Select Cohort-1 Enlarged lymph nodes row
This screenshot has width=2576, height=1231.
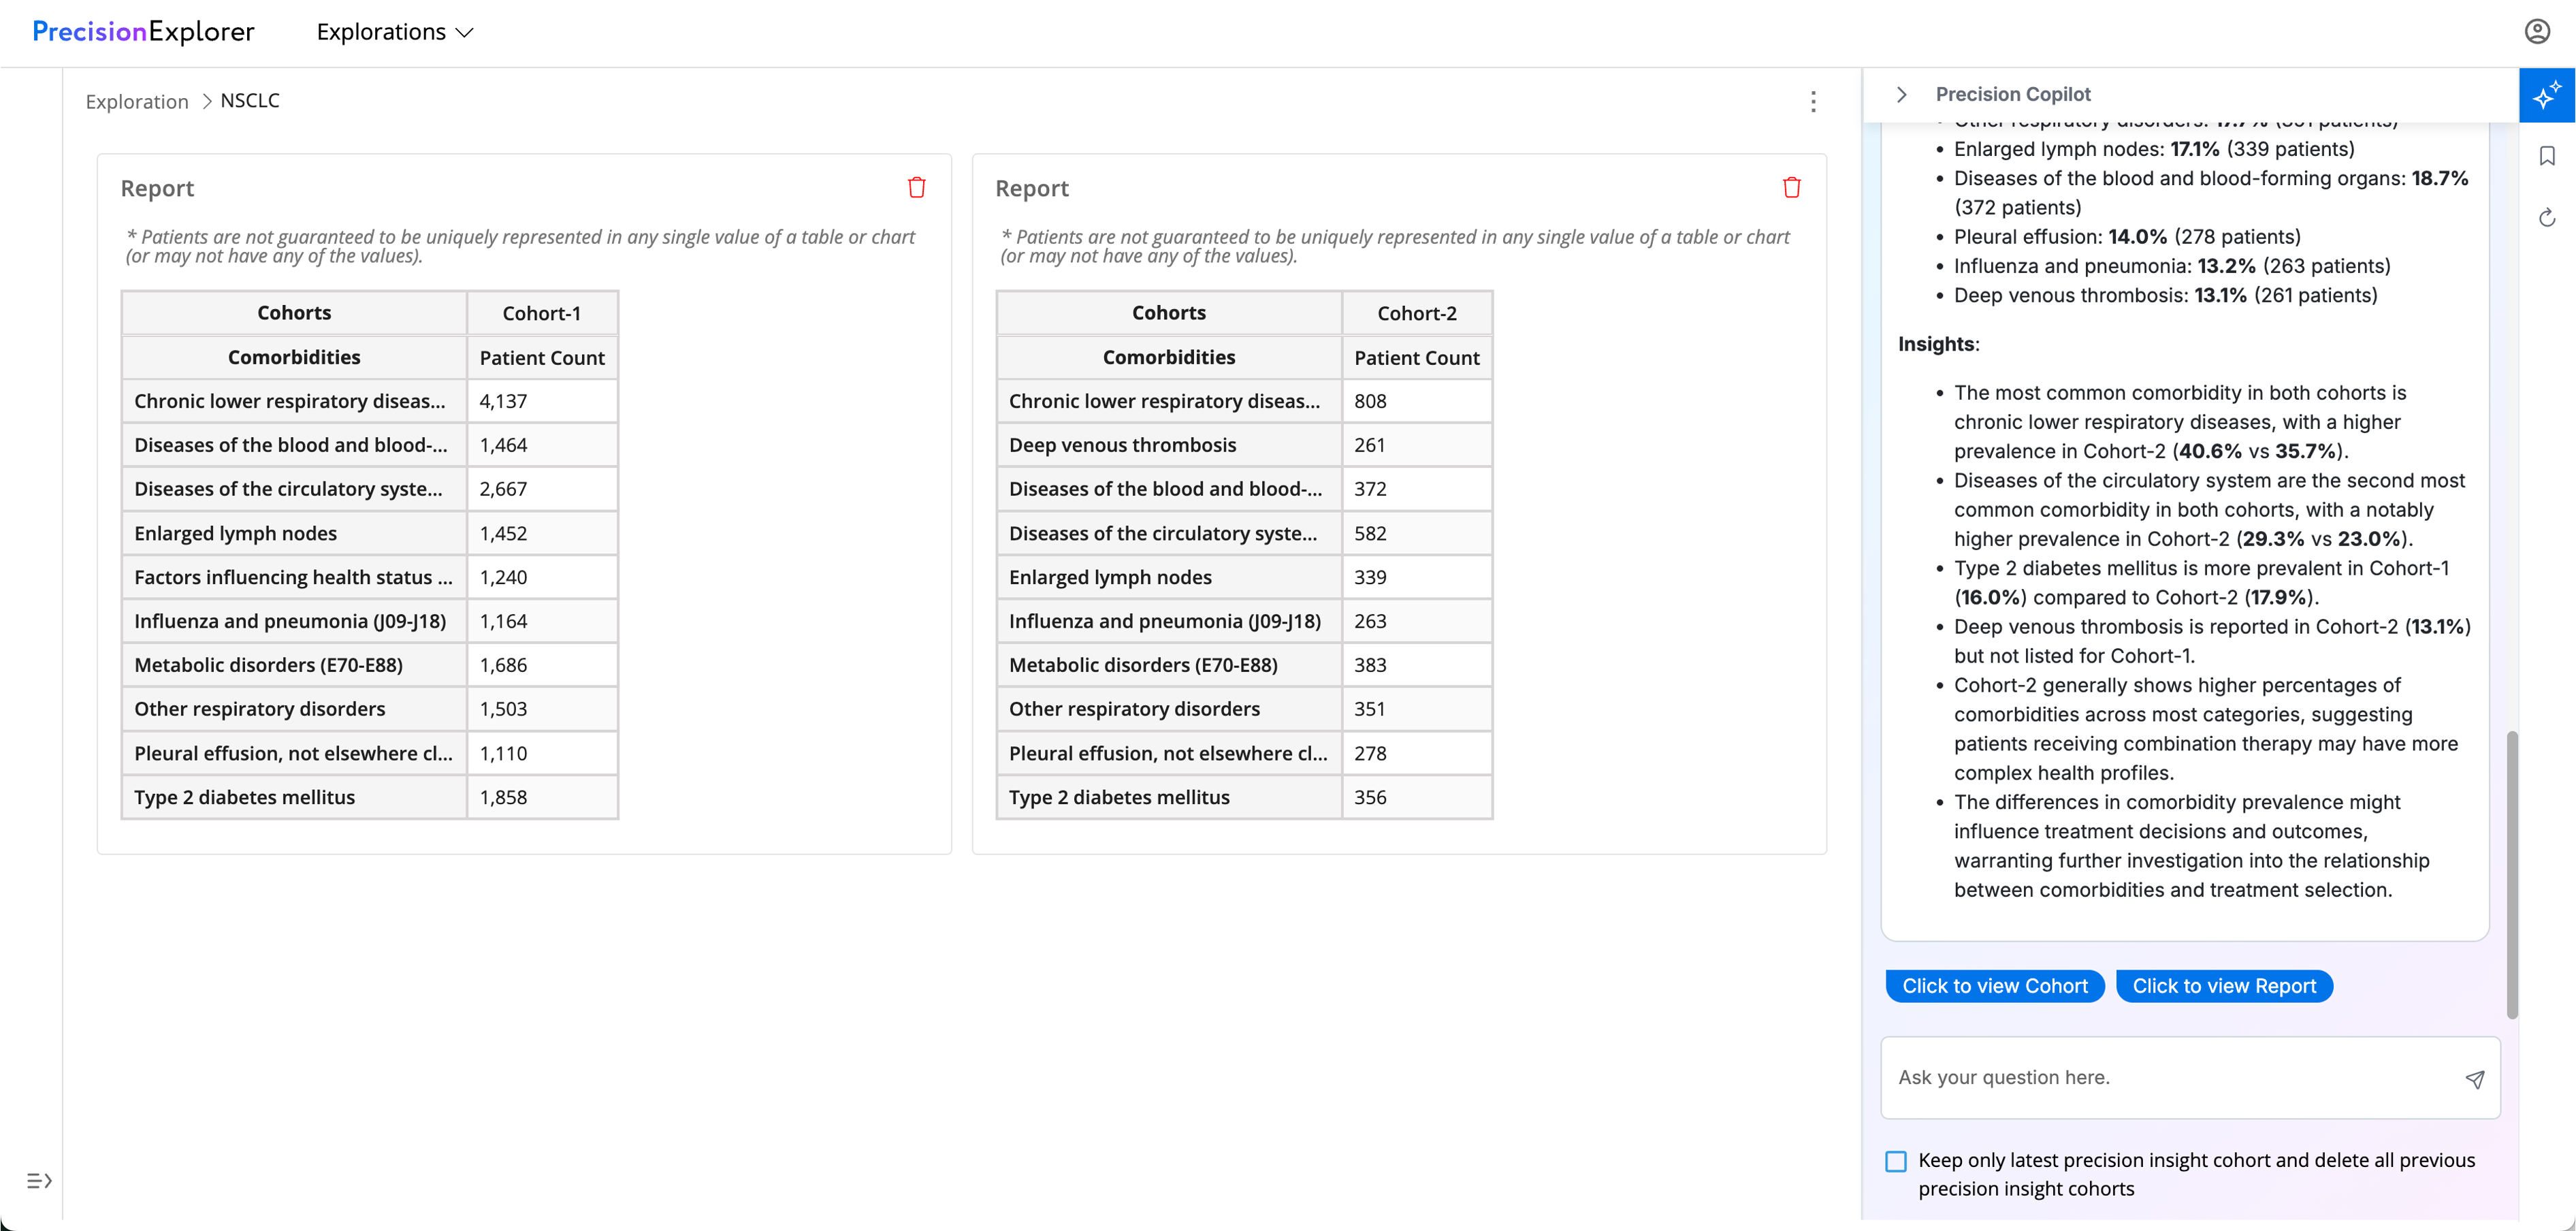point(369,533)
